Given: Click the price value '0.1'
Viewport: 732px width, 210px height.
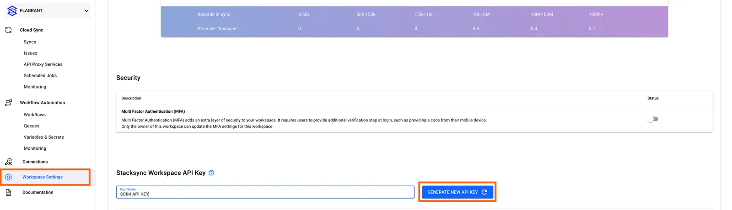Looking at the screenshot, I should click(x=592, y=29).
